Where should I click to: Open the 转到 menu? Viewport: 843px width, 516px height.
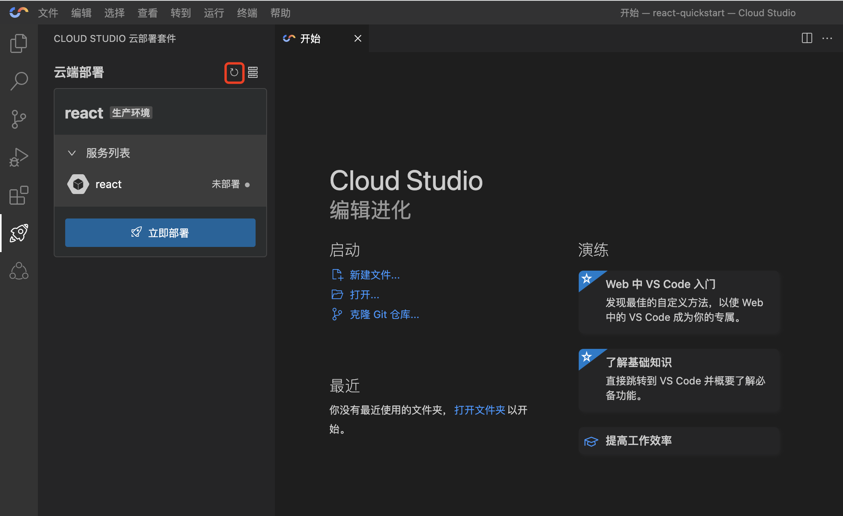(x=181, y=13)
